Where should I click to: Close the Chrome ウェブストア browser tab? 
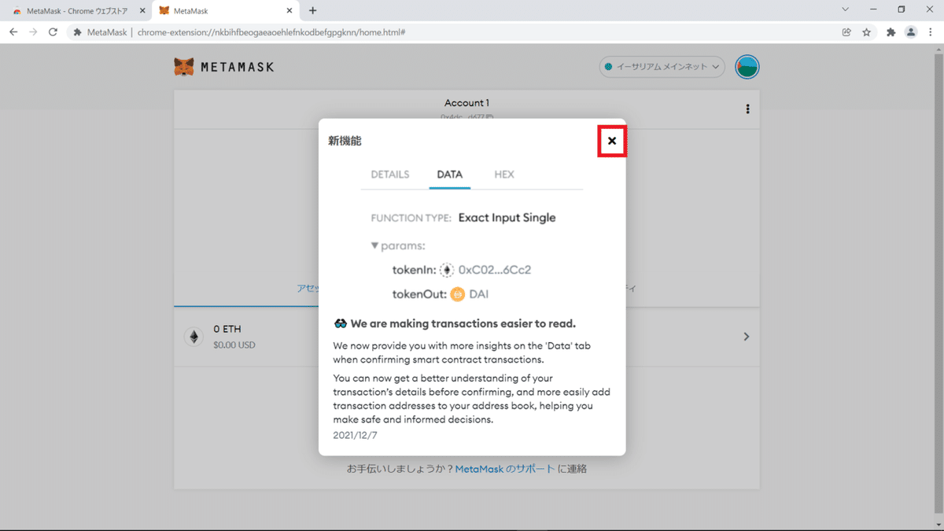coord(142,10)
